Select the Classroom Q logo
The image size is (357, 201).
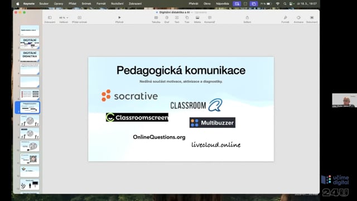196,105
